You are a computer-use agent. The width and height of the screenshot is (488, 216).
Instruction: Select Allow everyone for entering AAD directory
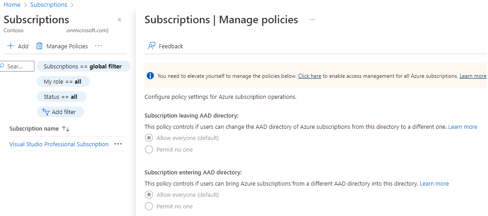tap(149, 195)
